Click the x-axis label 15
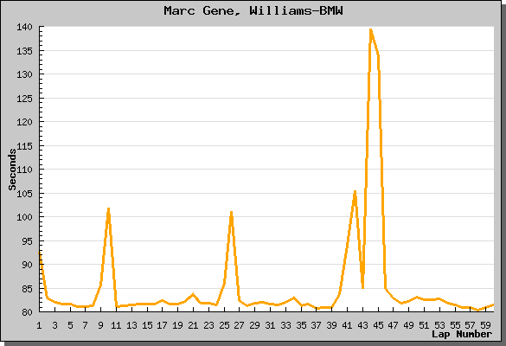 tap(147, 325)
